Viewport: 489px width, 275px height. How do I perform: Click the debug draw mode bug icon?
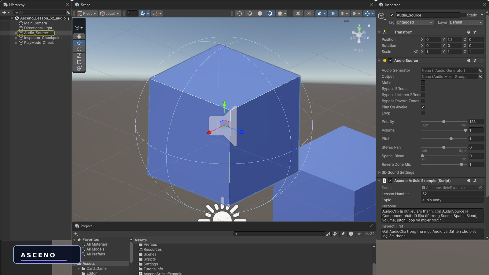click(280, 13)
